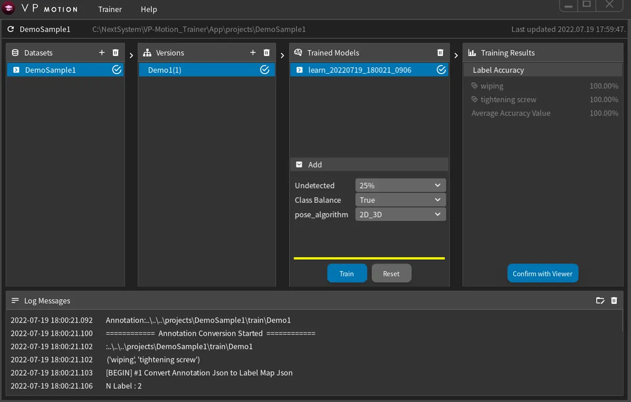Open the Help menu
Image resolution: width=631 pixels, height=402 pixels.
[149, 9]
